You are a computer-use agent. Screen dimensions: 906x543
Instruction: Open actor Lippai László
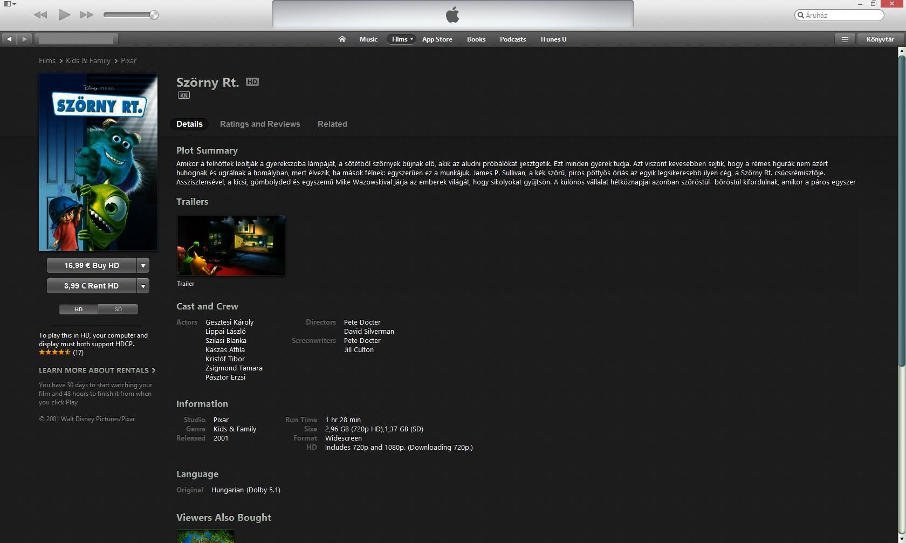pos(225,332)
